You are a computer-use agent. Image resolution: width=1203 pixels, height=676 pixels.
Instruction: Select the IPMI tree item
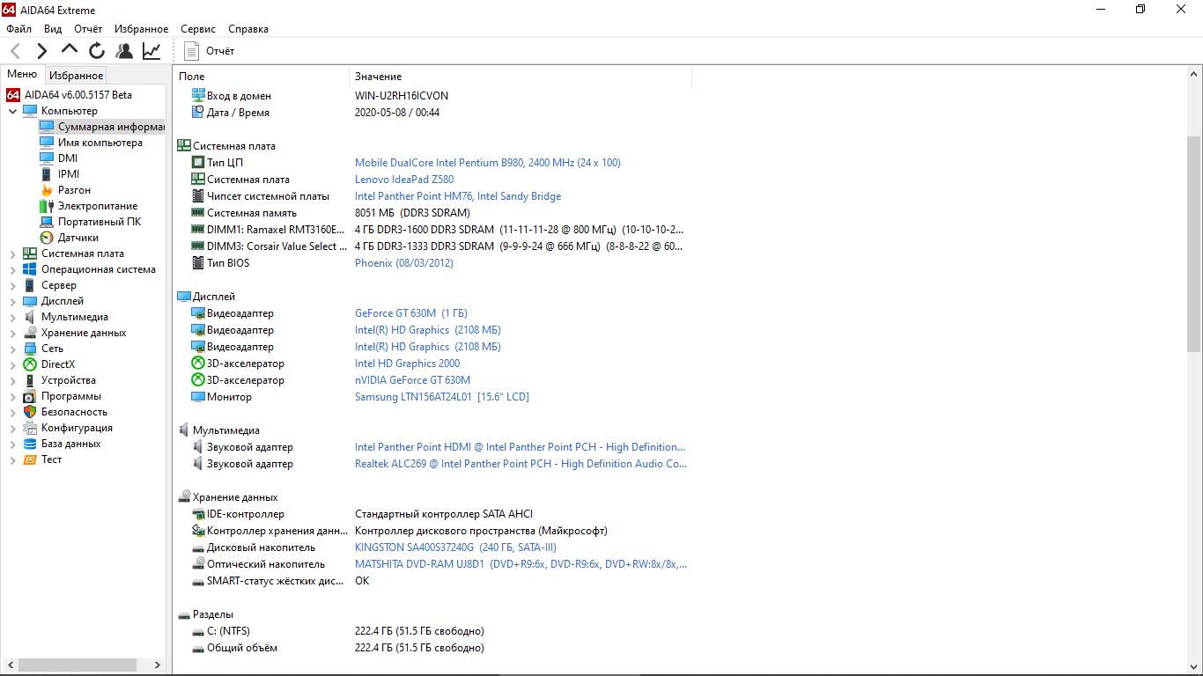coord(69,174)
